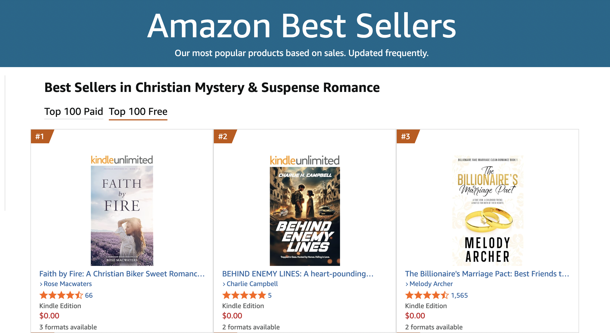Visit author Rose Macwaters' page
This screenshot has height=333, width=610.
tap(68, 284)
